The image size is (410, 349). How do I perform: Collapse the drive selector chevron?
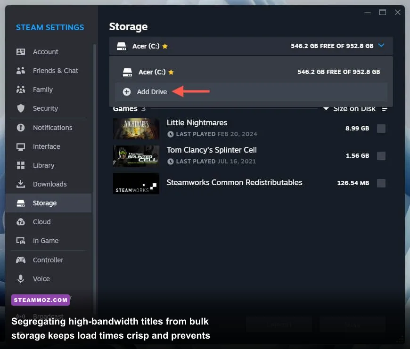[382, 46]
